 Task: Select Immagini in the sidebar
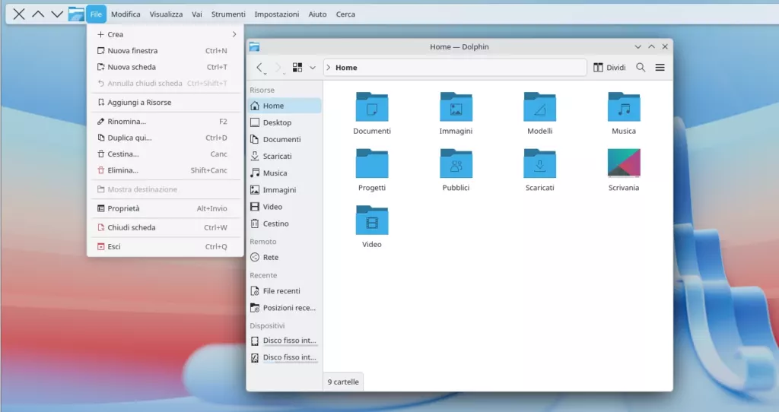coord(285,190)
